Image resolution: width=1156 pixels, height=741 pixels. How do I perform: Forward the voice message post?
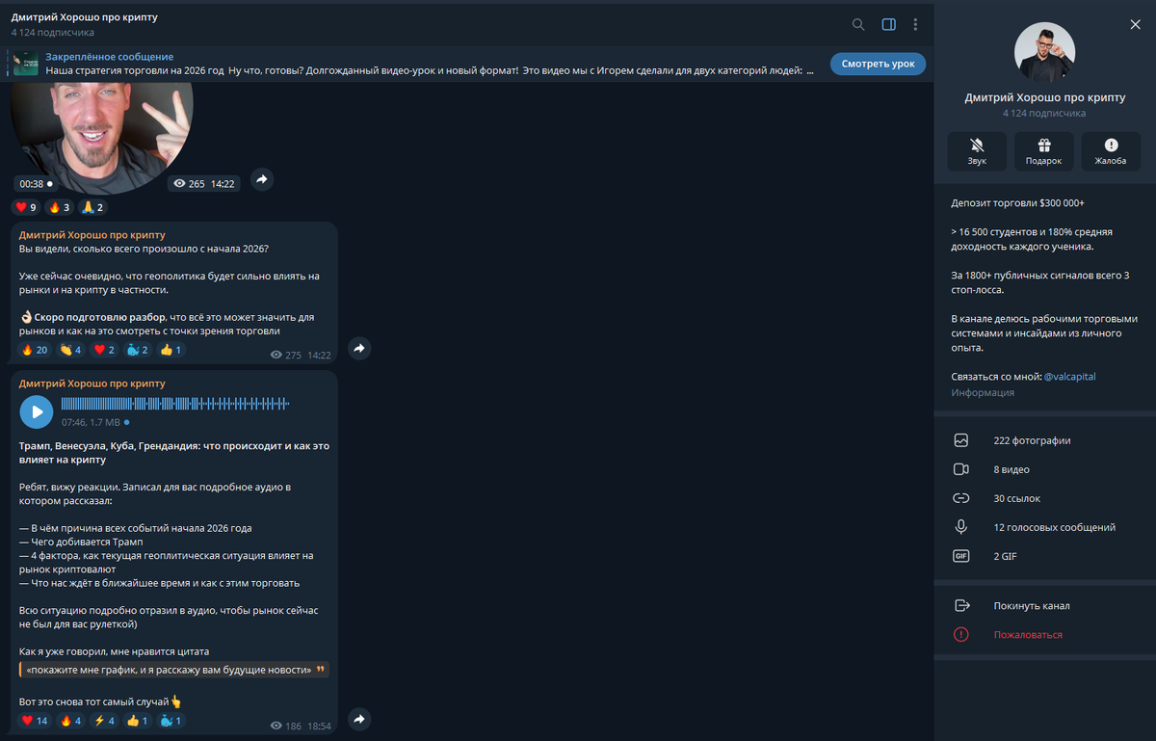click(x=358, y=719)
